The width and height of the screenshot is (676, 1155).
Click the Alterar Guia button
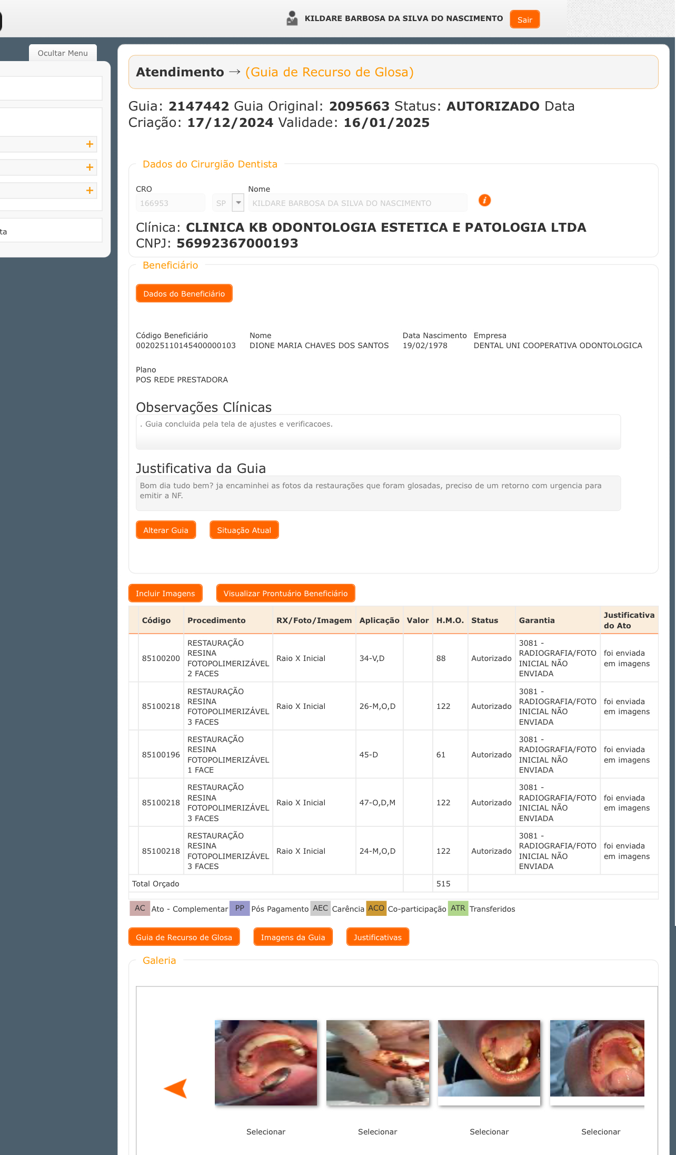click(165, 530)
